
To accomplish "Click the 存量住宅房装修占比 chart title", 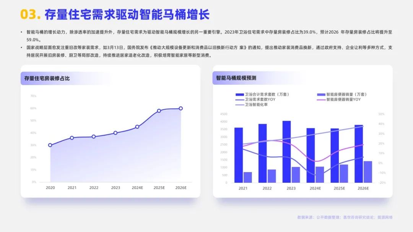I will (47, 79).
